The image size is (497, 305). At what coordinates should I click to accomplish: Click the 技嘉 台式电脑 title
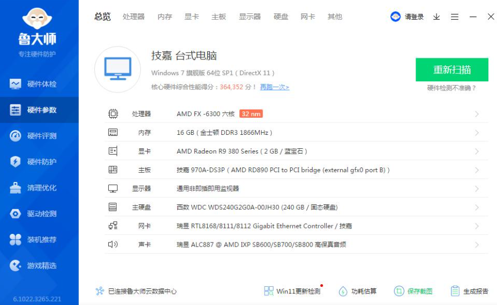(x=184, y=56)
